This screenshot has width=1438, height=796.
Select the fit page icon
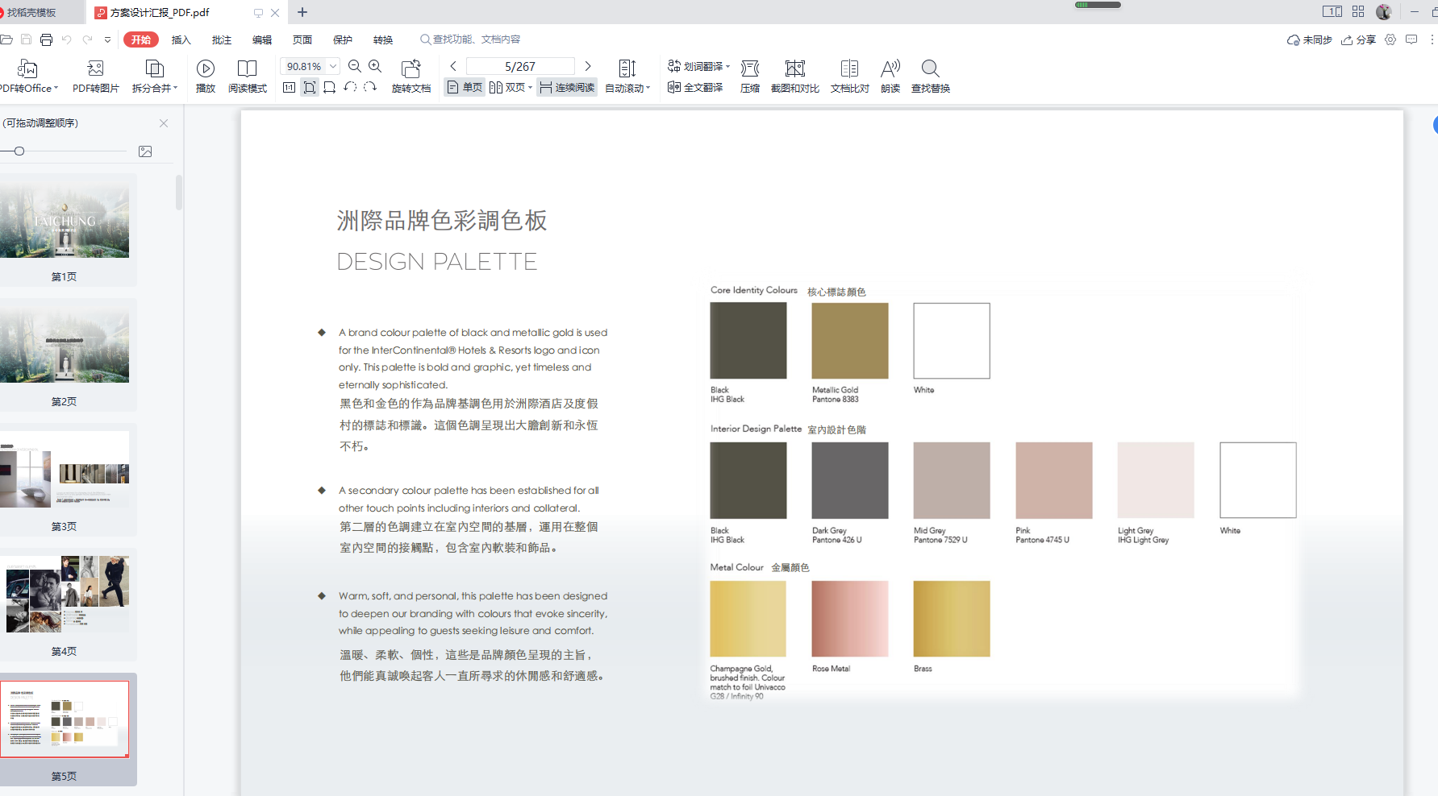(x=310, y=87)
